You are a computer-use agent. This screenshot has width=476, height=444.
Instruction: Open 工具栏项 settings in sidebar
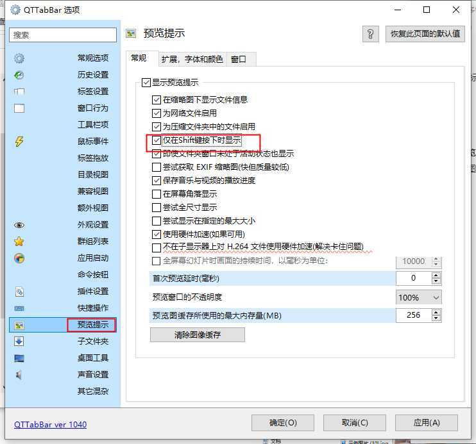pyautogui.click(x=93, y=125)
